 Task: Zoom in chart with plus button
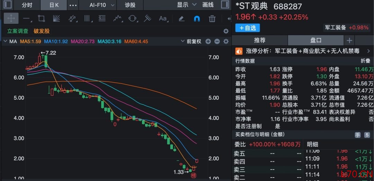(x=208, y=41)
